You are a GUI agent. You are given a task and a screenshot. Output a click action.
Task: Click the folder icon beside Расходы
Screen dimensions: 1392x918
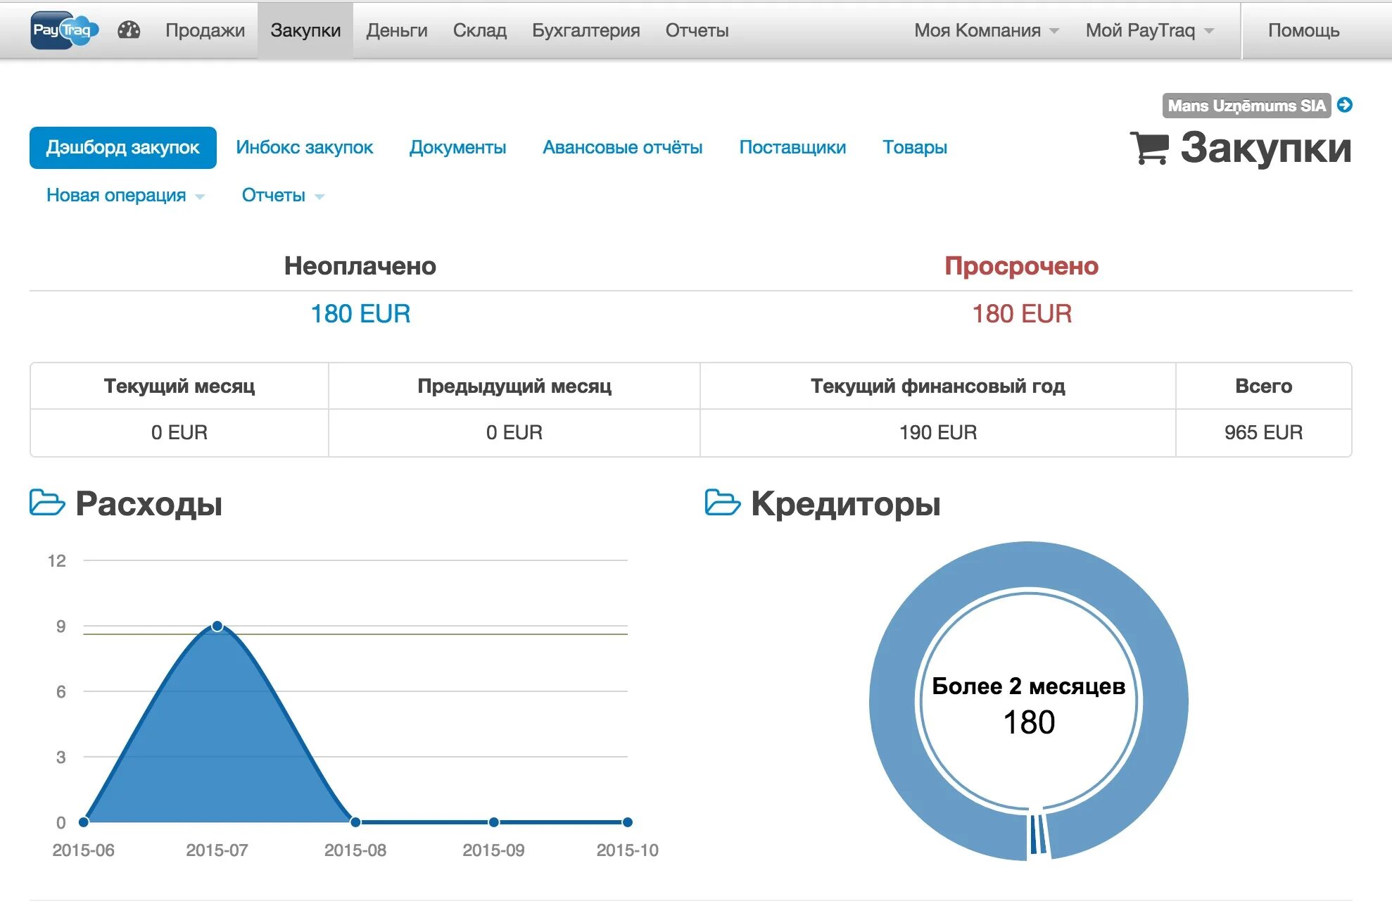point(47,503)
